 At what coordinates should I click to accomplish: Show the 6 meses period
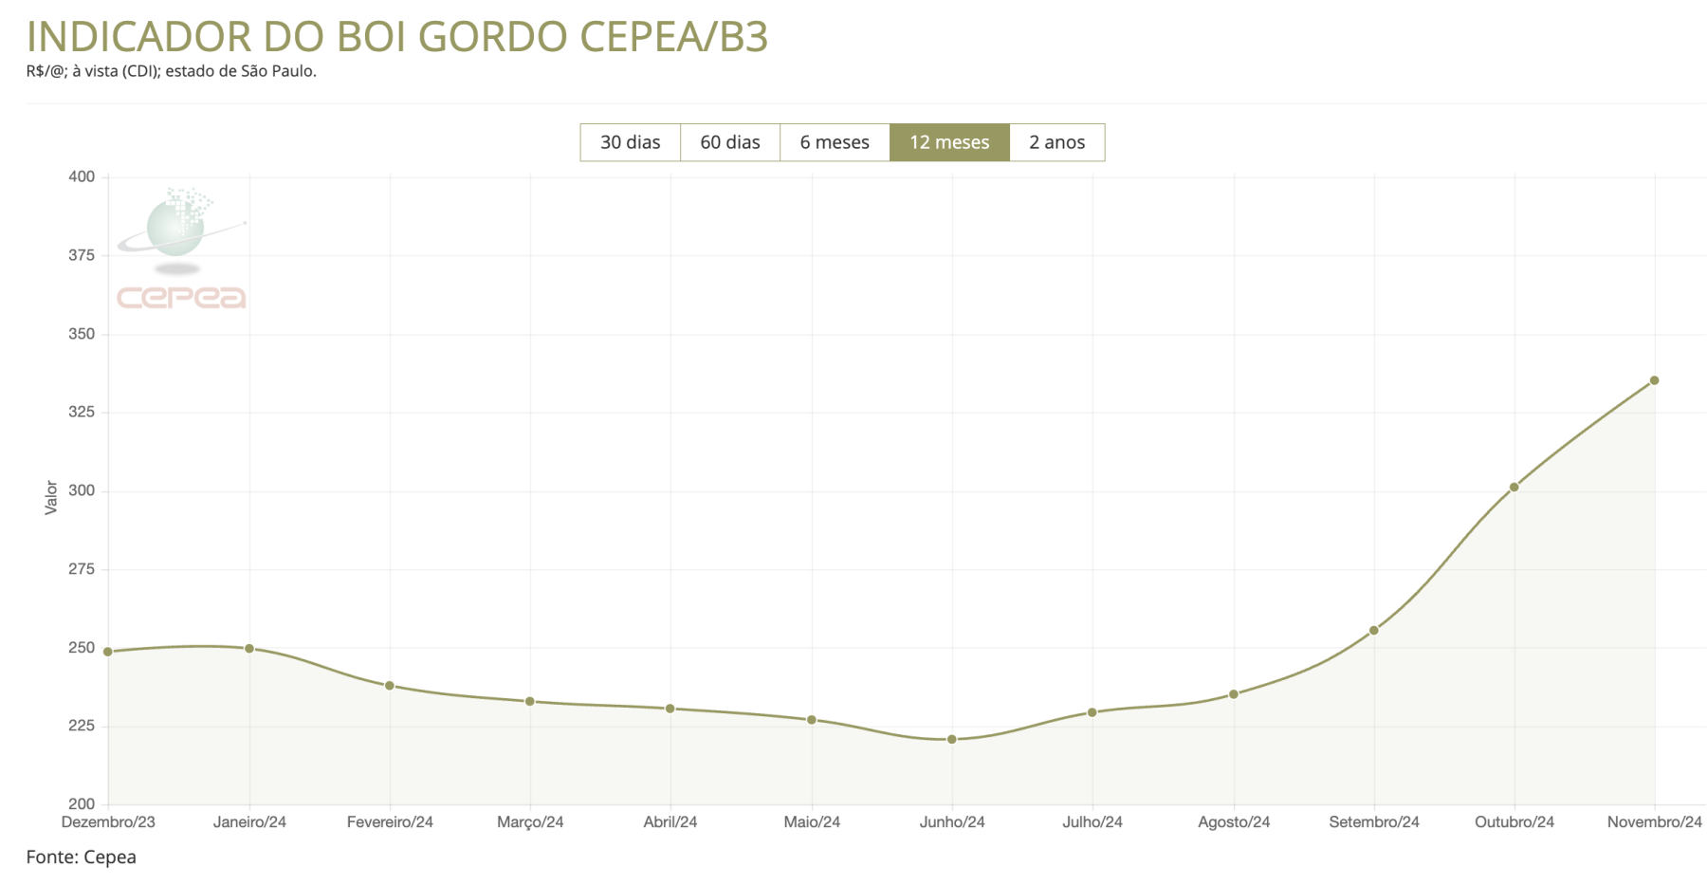tap(834, 142)
